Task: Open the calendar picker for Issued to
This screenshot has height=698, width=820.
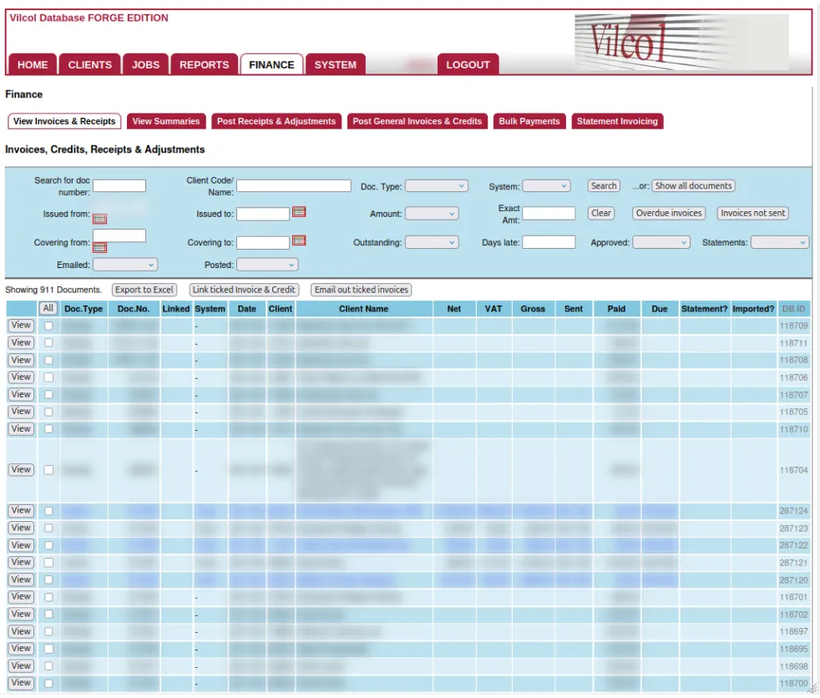Action: click(x=300, y=213)
